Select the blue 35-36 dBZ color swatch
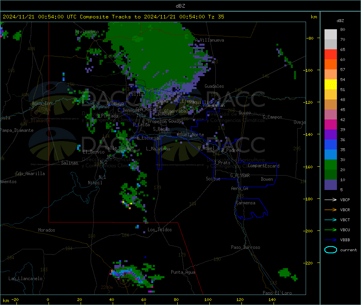The image size is (361, 305). [x=331, y=144]
